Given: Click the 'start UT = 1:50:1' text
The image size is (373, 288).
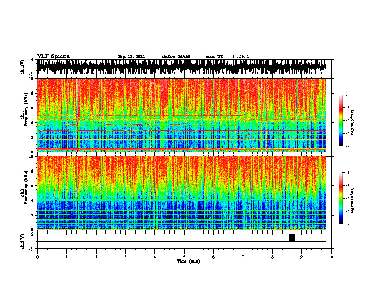Looking at the screenshot, I should pos(227,56).
